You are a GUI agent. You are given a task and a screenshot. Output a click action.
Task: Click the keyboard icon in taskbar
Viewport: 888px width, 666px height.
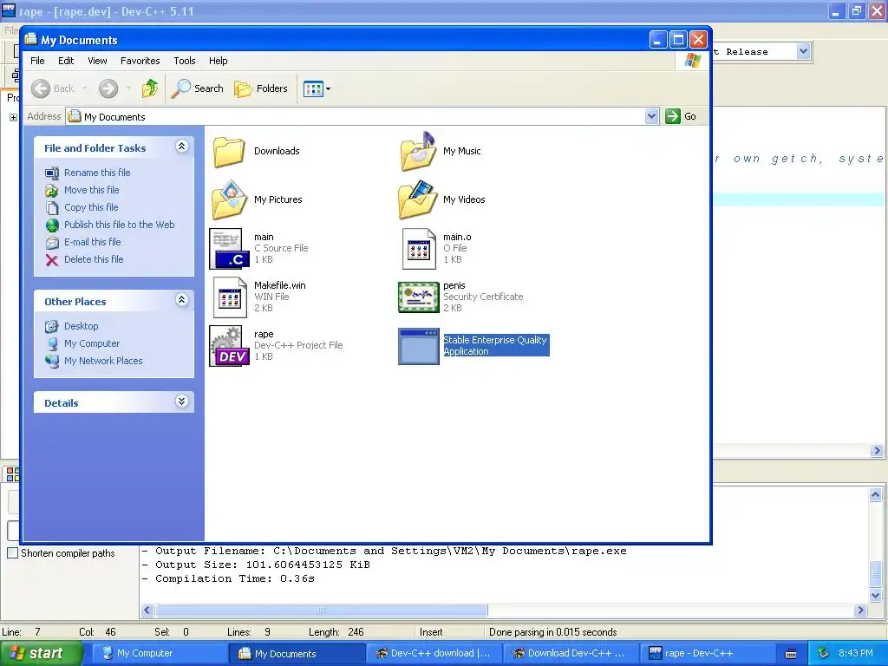pyautogui.click(x=791, y=654)
